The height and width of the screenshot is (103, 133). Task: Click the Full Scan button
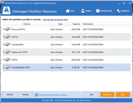coord(107,95)
